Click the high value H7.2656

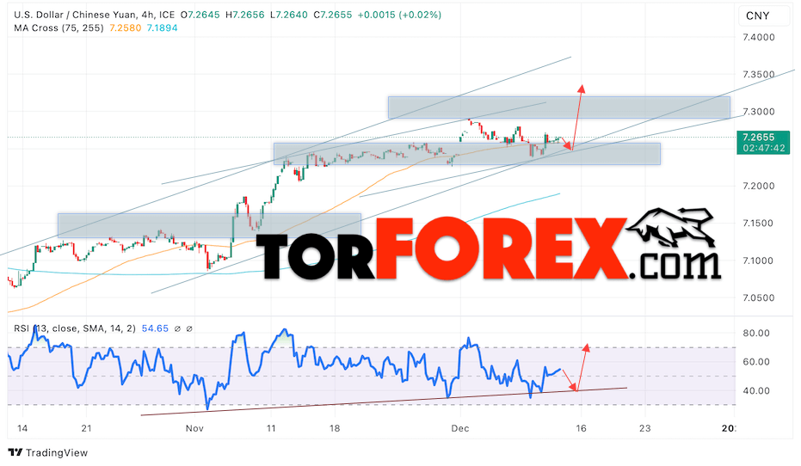coord(244,15)
